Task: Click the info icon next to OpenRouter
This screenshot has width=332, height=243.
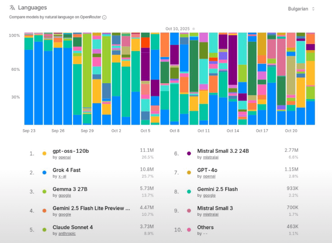Action: click(x=105, y=18)
